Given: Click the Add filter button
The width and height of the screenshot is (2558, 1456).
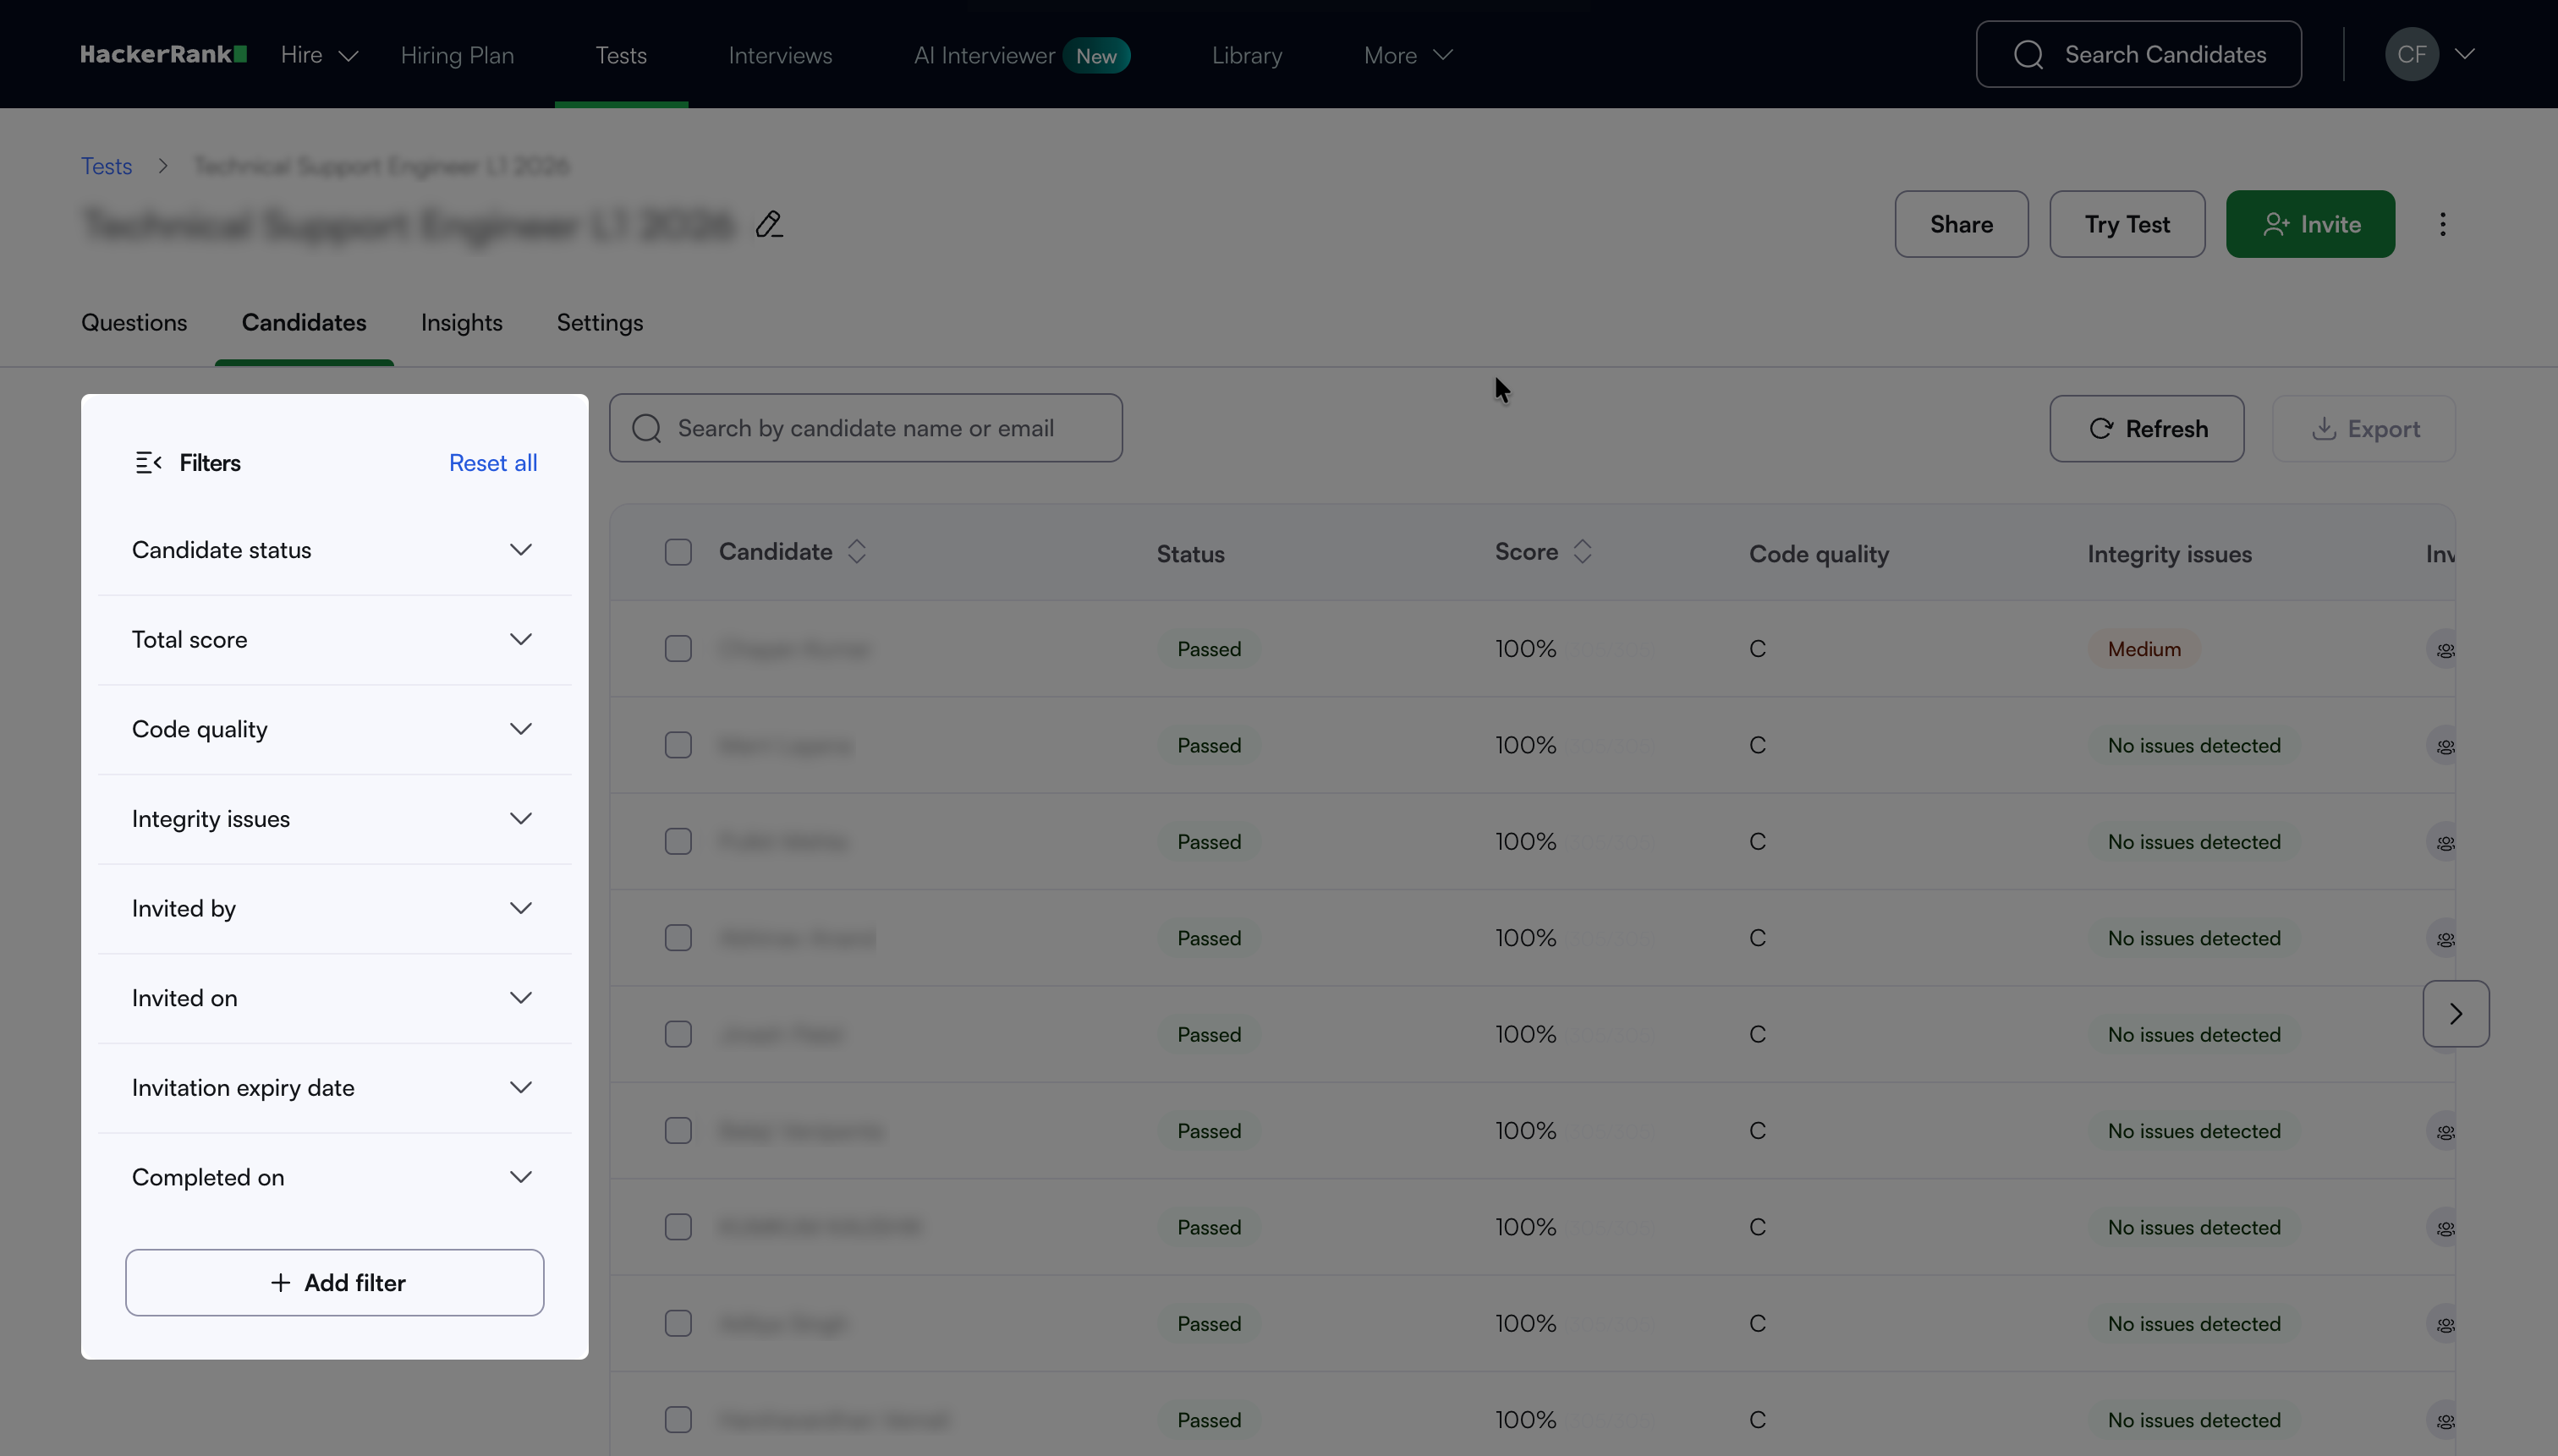Looking at the screenshot, I should click(334, 1282).
